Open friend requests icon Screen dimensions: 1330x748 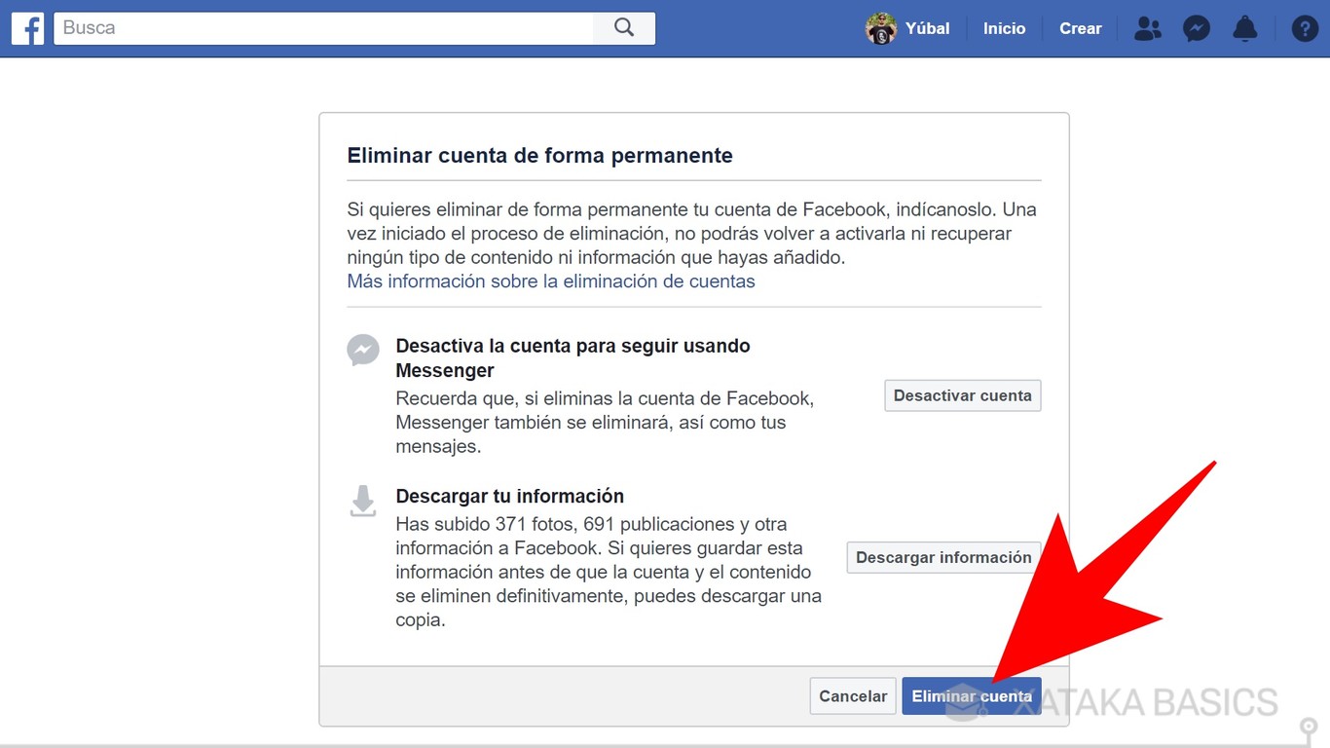coord(1148,28)
